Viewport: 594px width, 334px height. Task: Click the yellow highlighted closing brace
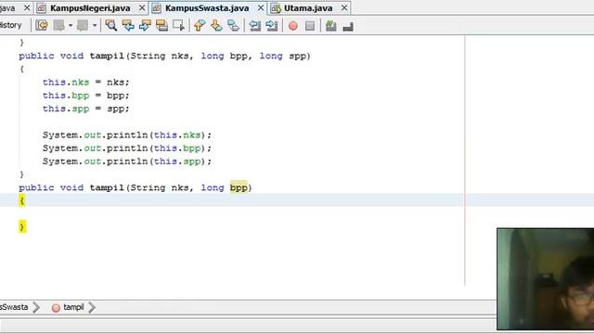coord(22,227)
